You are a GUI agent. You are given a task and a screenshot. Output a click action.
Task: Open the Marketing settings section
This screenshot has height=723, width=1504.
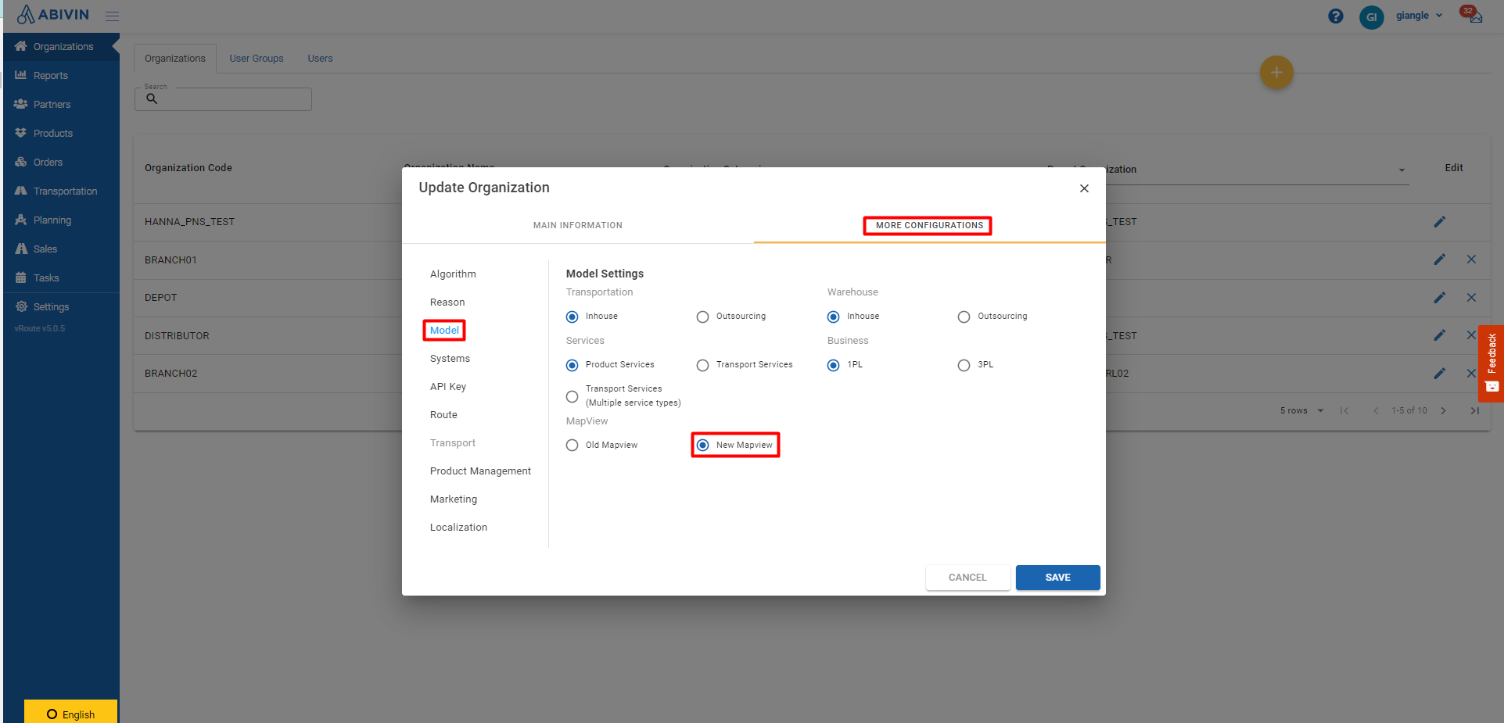[454, 499]
